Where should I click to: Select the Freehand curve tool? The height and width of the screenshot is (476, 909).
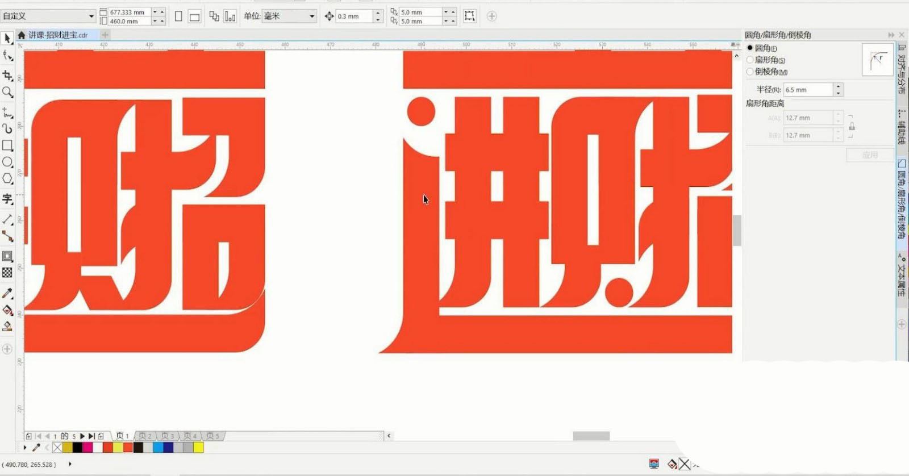[x=7, y=112]
